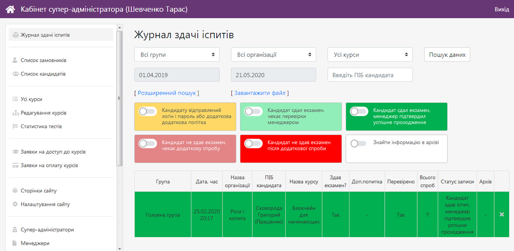Expand the Всі організації dropdown
This screenshot has height=251, width=514.
[x=274, y=55]
